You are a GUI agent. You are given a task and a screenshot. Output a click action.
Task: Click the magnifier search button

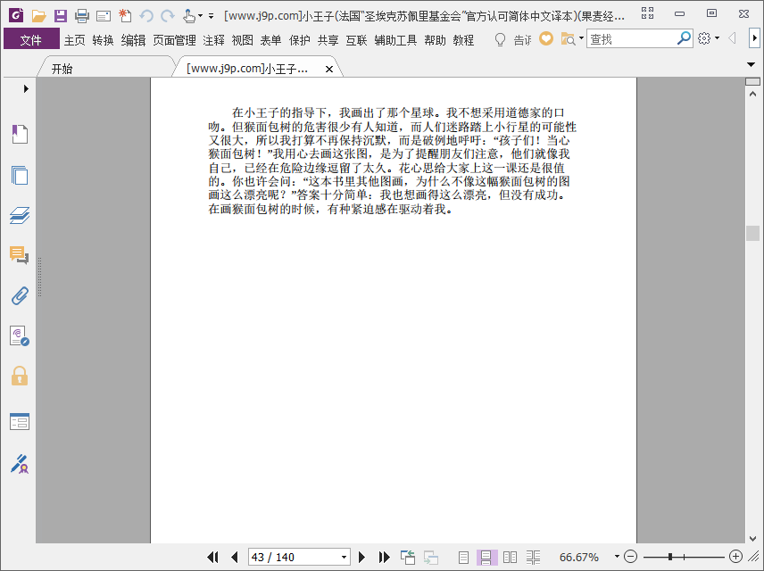click(x=684, y=38)
